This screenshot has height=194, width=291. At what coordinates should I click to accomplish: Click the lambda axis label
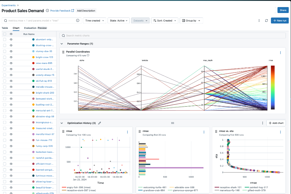145,60
